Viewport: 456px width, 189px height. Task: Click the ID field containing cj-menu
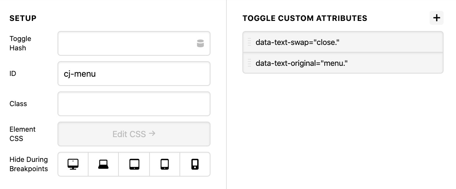coord(134,74)
